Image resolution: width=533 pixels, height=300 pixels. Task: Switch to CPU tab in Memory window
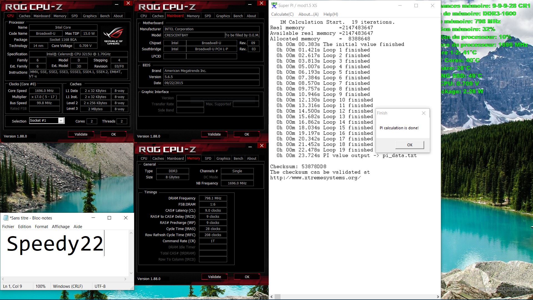(144, 159)
